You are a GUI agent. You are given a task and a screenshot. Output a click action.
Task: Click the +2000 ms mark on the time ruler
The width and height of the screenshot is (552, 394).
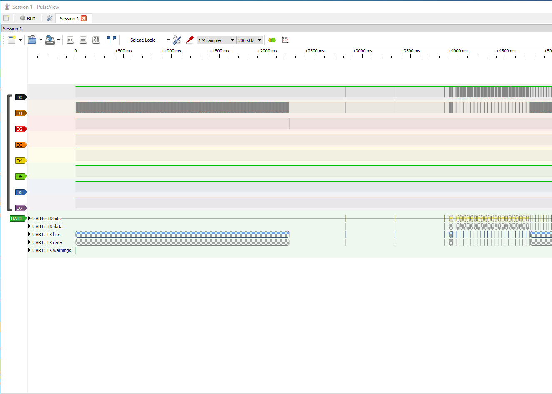[x=267, y=51]
